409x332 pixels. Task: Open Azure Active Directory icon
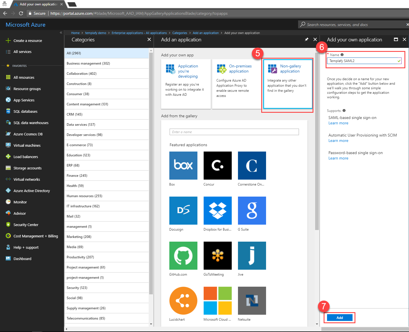pyautogui.click(x=8, y=191)
